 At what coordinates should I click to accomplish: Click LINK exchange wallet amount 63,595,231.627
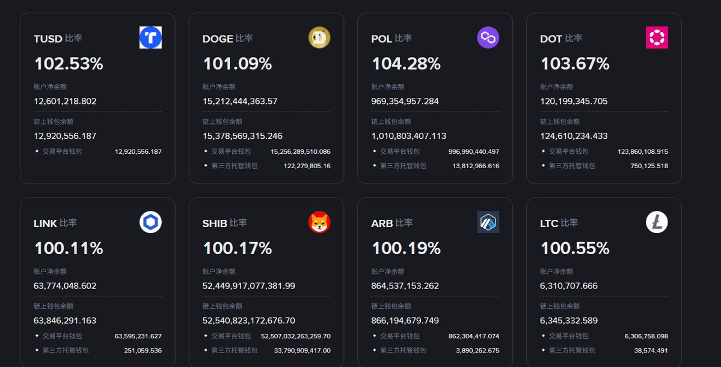tap(138, 336)
